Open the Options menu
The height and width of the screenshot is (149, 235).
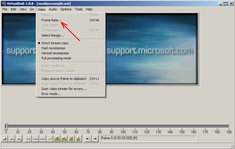point(66,9)
